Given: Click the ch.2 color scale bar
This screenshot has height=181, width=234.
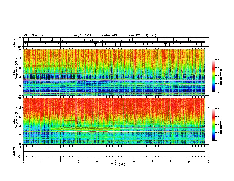Looking at the screenshot, I should pyautogui.click(x=214, y=125).
